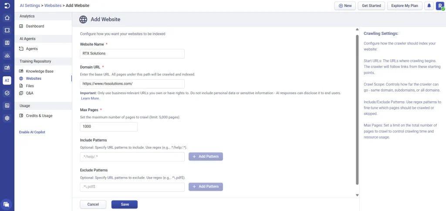The image size is (446, 211).
Task: Click the Websites globe icon in menu
Action: coord(21,78)
